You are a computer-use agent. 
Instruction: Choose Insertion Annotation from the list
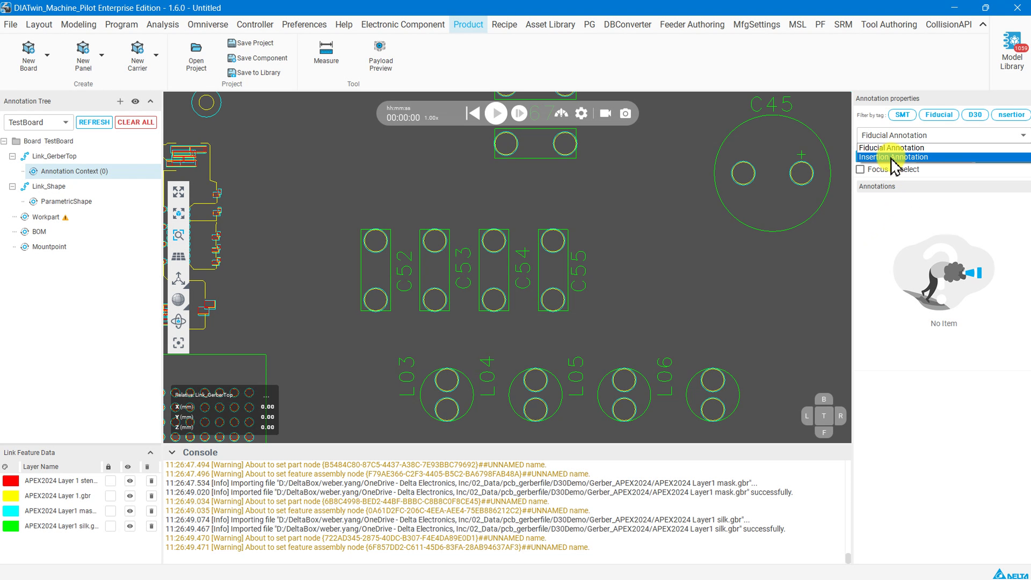[x=943, y=157]
